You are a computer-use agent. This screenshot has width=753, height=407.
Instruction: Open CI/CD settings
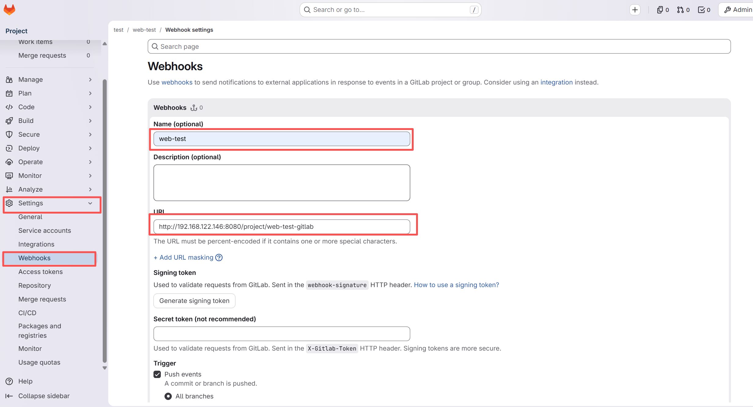click(27, 313)
